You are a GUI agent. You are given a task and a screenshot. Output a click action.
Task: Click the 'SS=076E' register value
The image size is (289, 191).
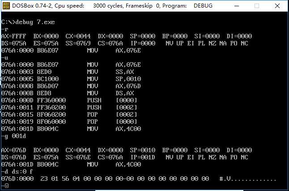pyautogui.click(x=78, y=157)
